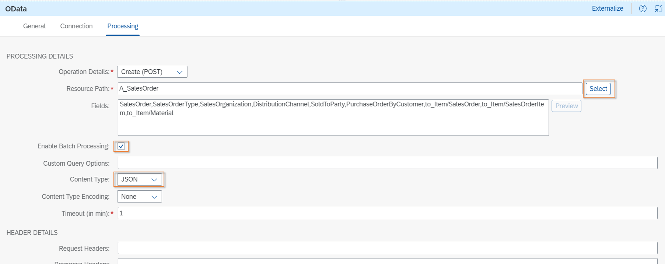Click the Preview button
Screen dimensions: 665x264
(566, 106)
